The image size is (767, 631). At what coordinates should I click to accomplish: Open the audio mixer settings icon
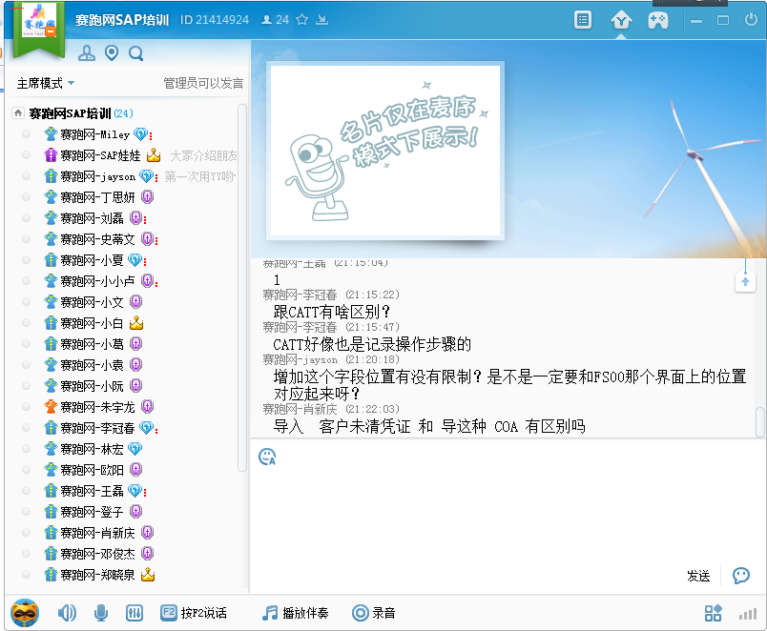[x=134, y=613]
